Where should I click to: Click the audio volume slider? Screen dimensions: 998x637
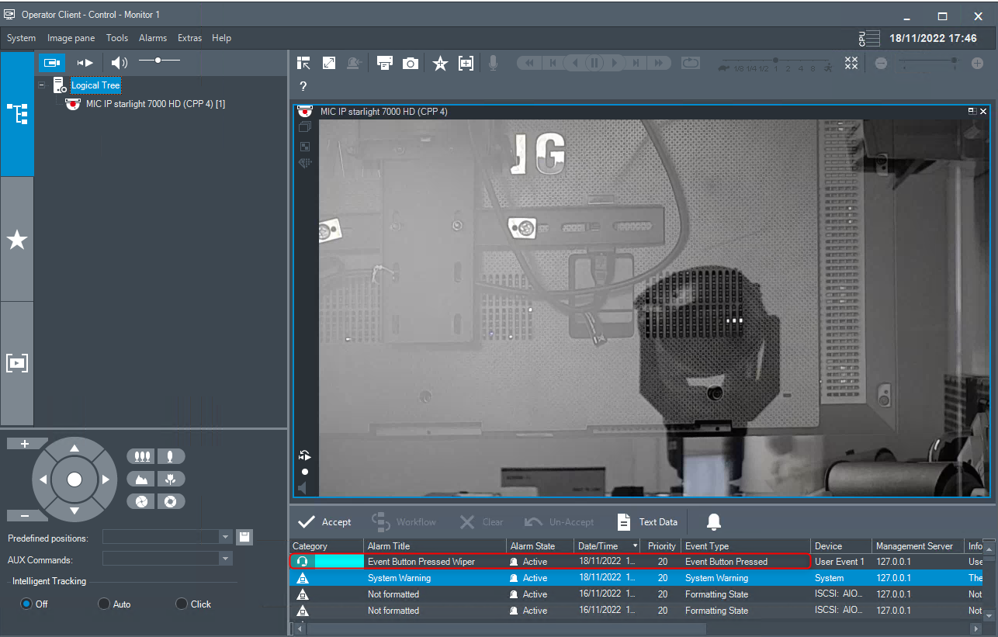159,61
